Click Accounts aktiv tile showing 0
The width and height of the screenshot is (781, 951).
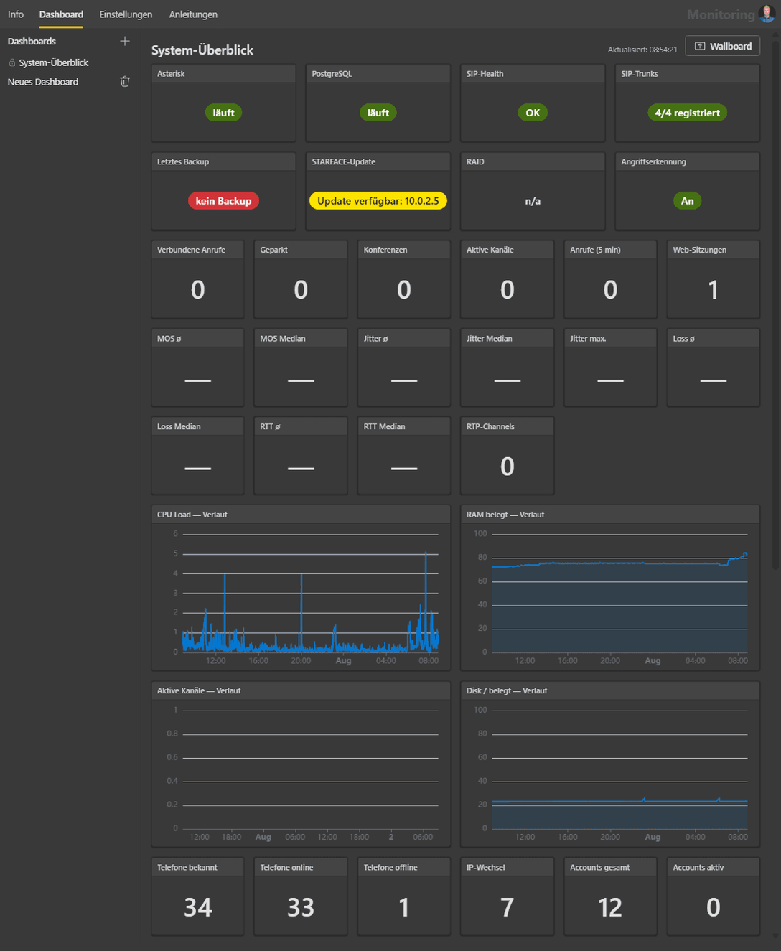coord(714,896)
